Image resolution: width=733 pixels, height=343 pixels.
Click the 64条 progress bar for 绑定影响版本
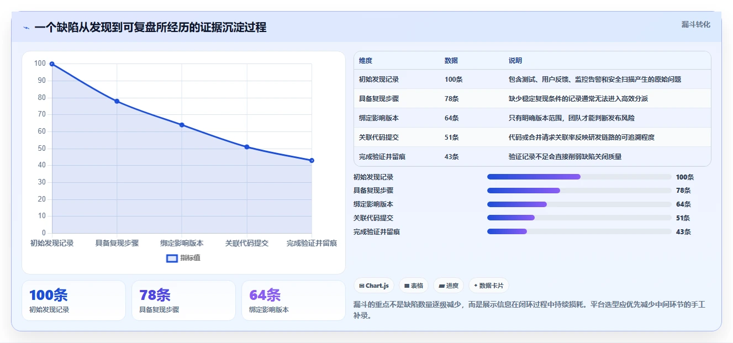(x=579, y=204)
